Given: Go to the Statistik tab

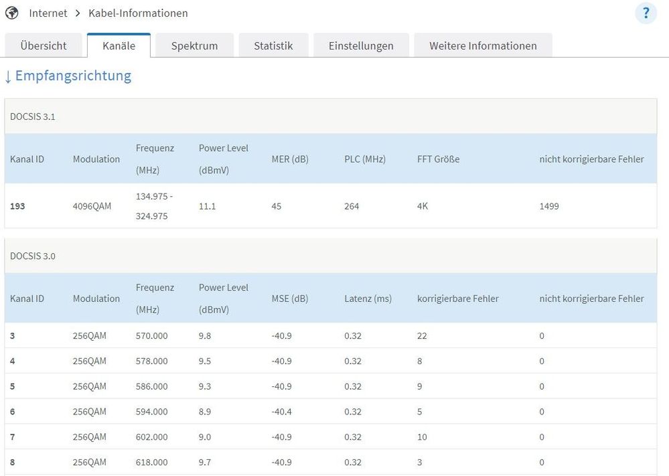Looking at the screenshot, I should click(x=273, y=46).
